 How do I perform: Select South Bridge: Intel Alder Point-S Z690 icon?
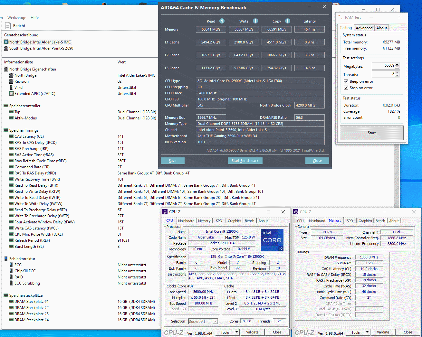coord(6,48)
